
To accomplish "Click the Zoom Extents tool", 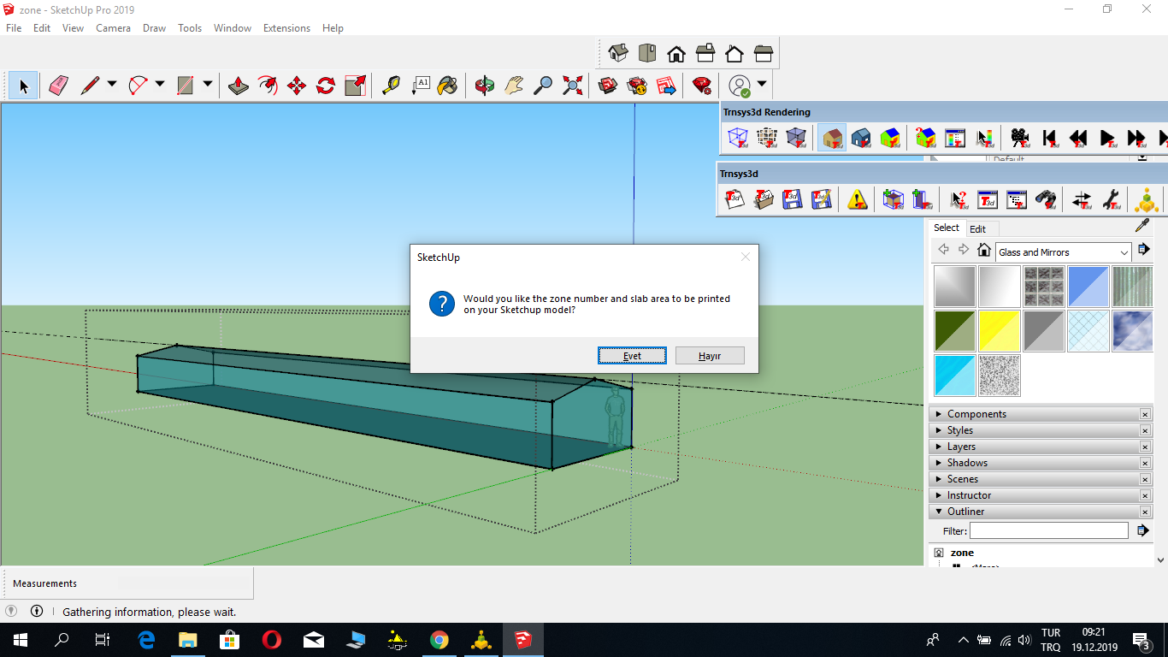I will 572,86.
